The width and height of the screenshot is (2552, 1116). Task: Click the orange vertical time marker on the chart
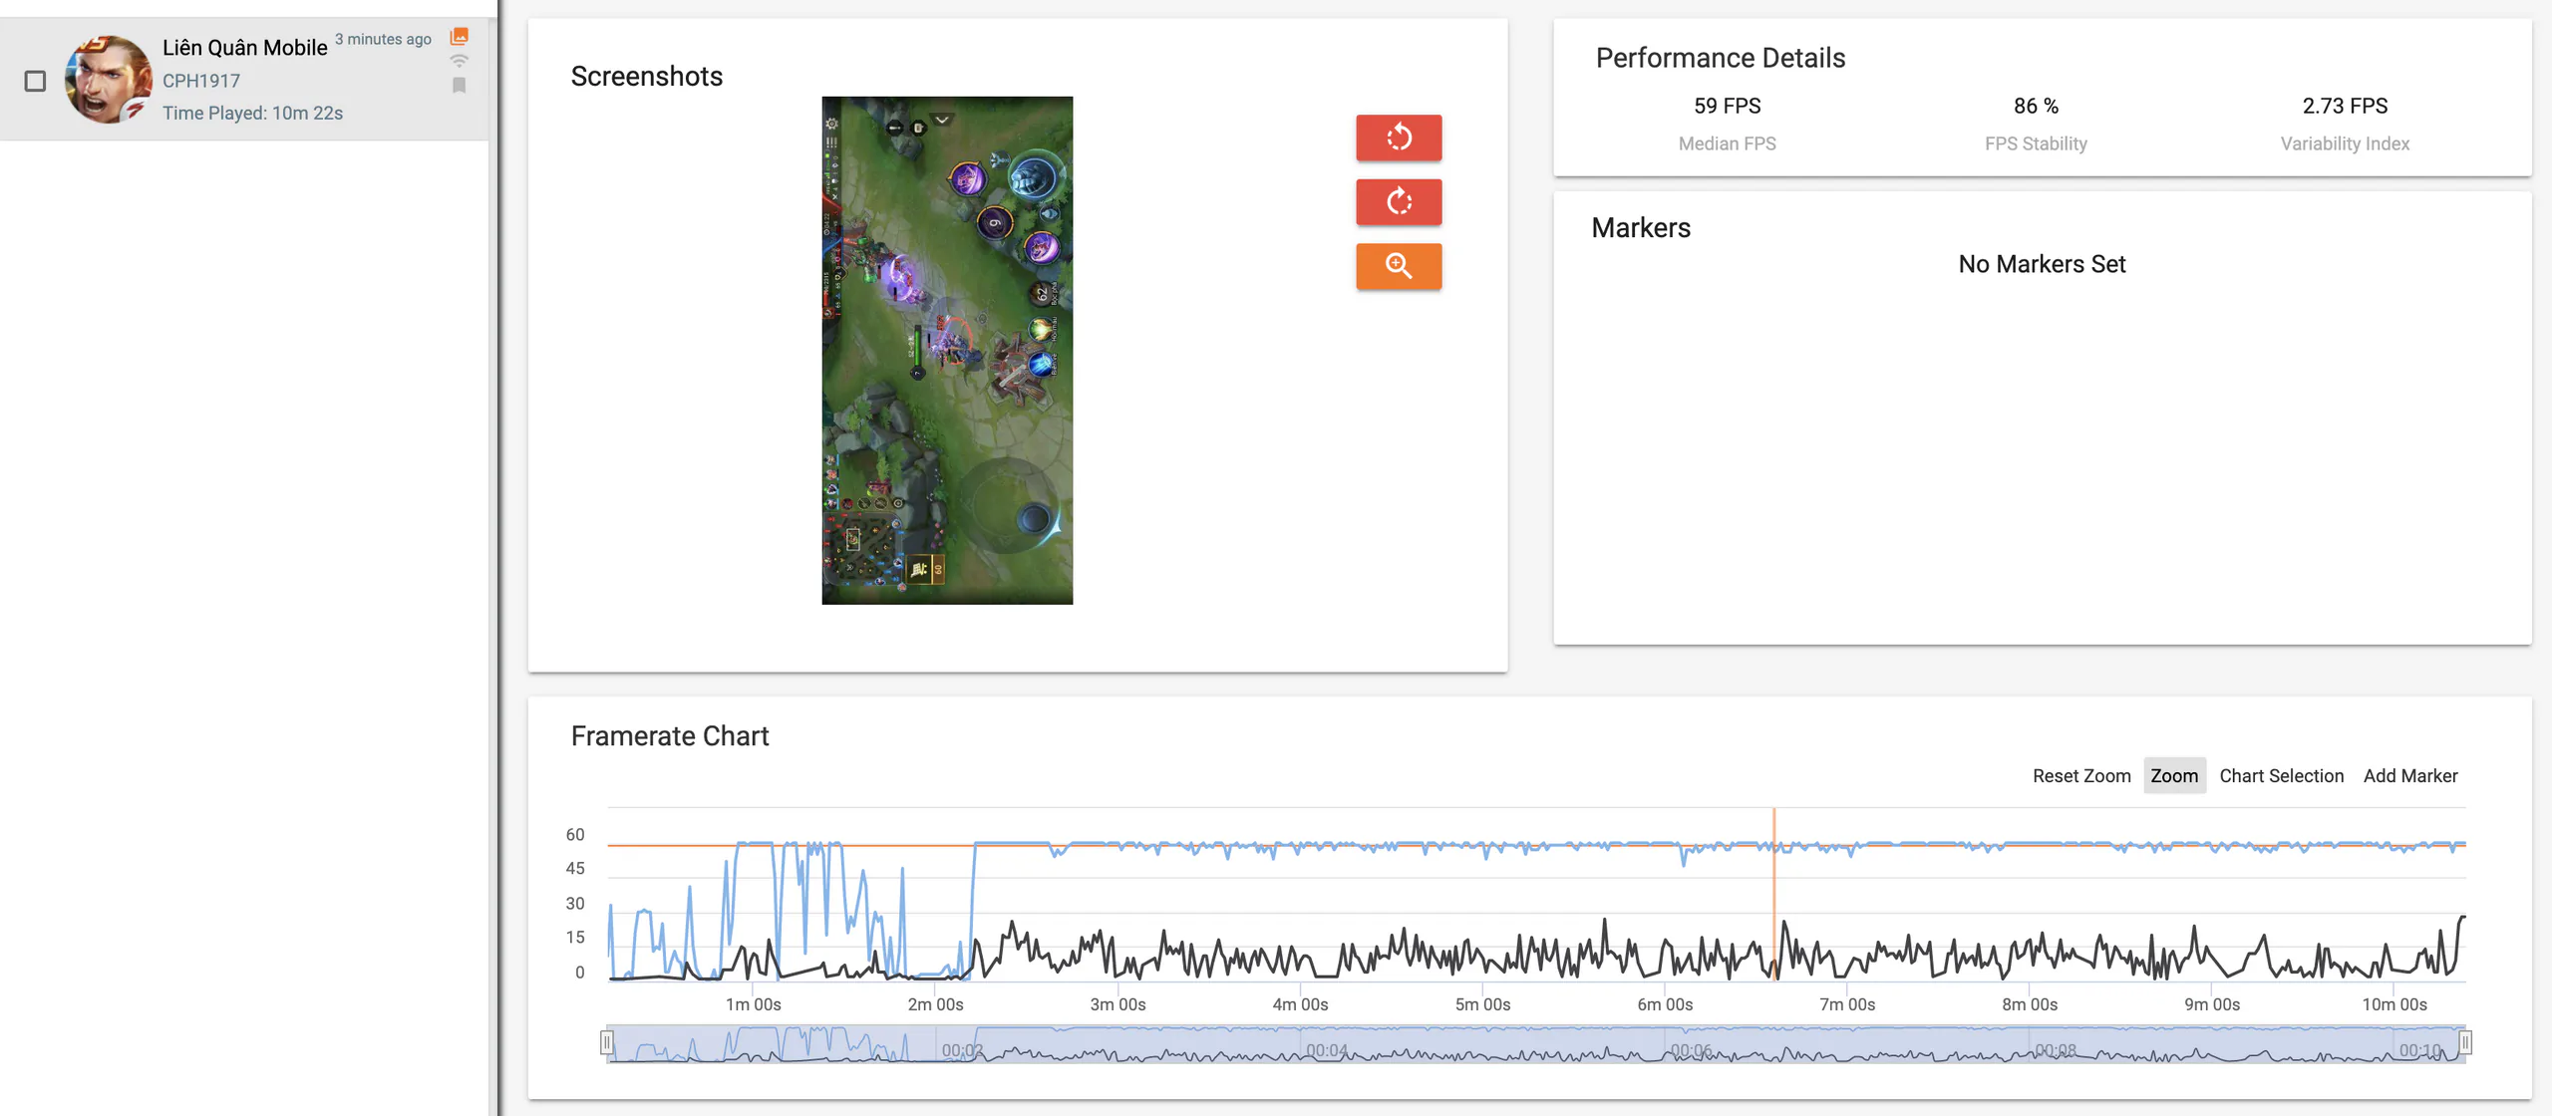click(1773, 894)
